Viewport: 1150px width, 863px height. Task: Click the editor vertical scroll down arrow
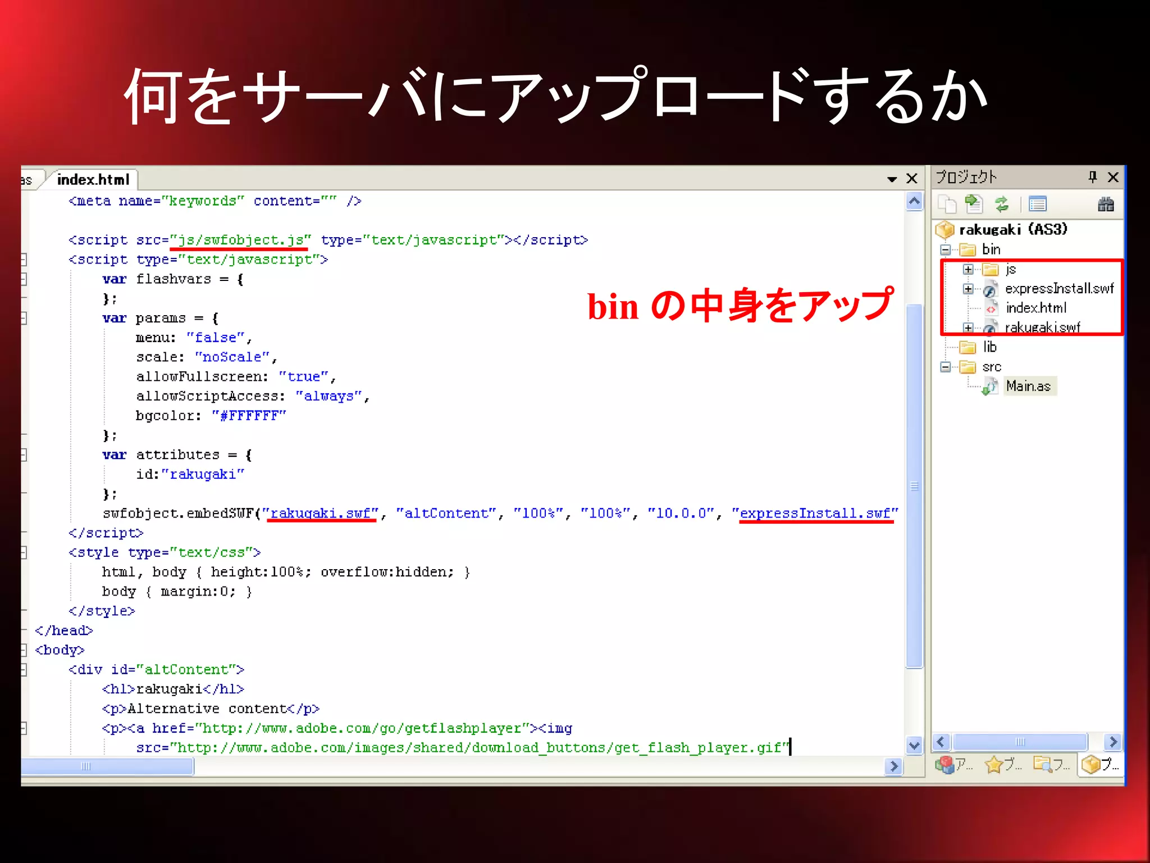915,746
